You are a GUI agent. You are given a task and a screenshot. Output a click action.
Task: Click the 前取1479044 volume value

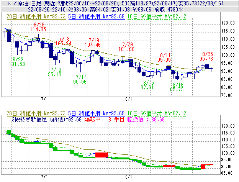(169, 10)
